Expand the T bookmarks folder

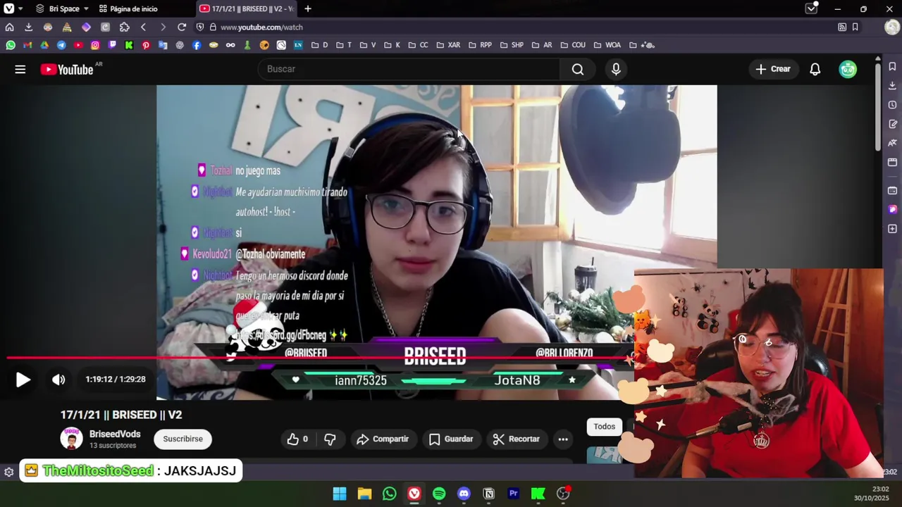click(x=344, y=45)
